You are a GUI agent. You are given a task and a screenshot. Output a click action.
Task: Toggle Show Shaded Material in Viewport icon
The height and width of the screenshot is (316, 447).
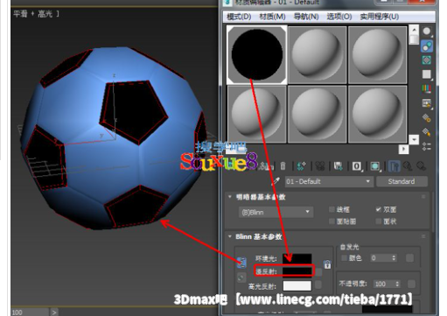tap(375, 166)
